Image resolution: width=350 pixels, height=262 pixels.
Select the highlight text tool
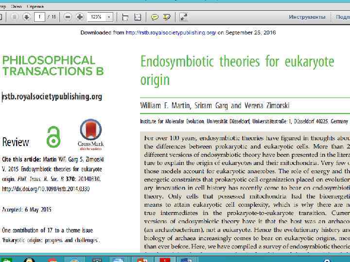[167, 17]
